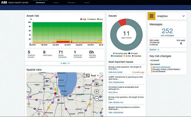Expand the Analytics dropdown chevron
Image resolution: width=191 pixels, height=117 pixels.
(183, 16)
